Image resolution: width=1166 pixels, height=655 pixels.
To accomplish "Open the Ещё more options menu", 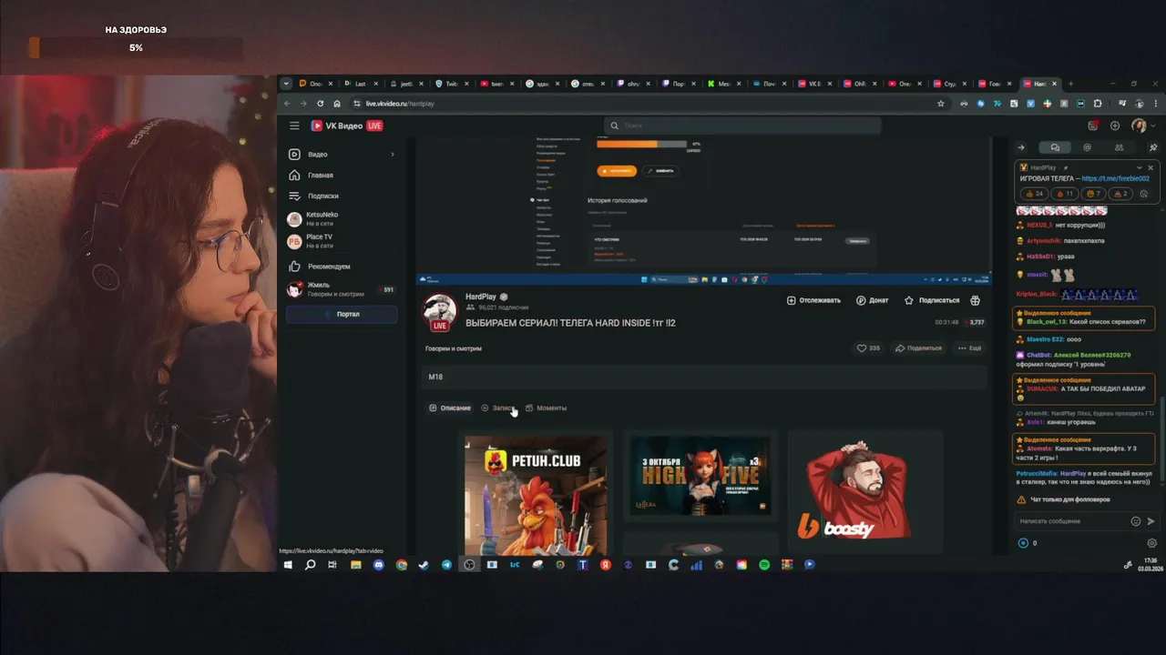I will click(969, 348).
